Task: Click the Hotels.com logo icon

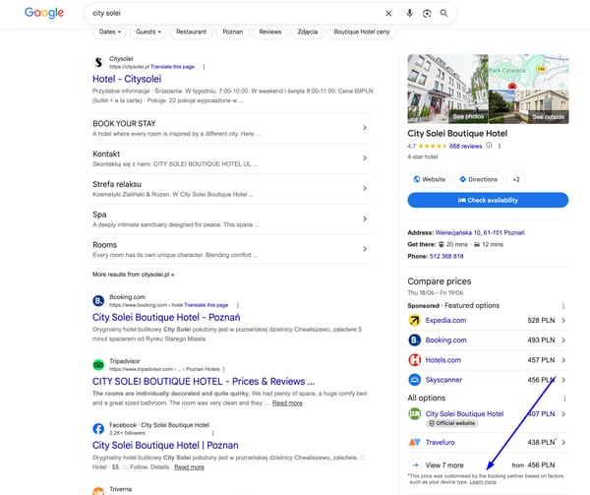Action: tap(415, 360)
